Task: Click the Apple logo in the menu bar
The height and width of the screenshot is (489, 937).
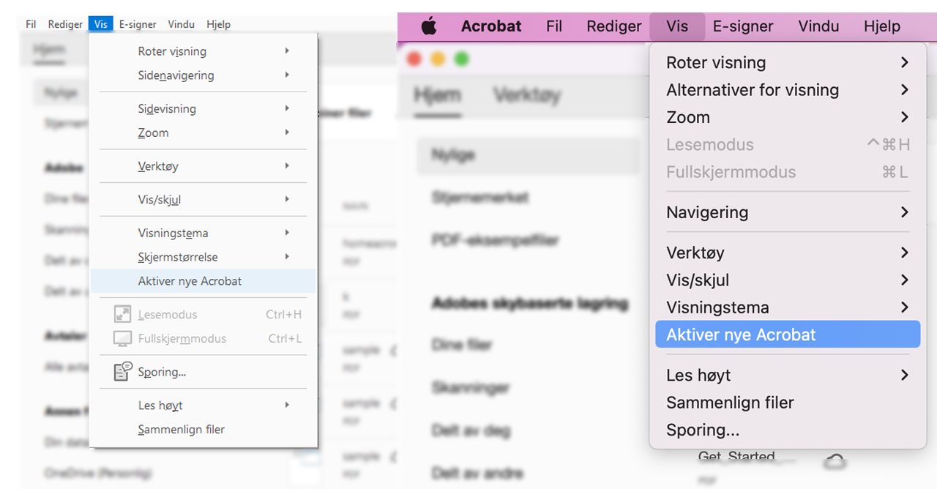Action: coord(429,27)
